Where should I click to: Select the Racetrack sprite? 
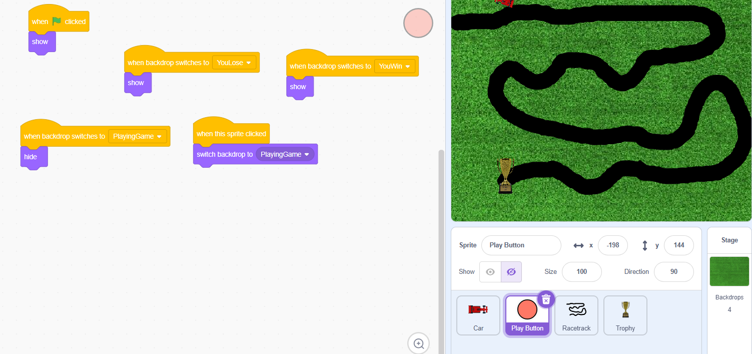point(576,315)
